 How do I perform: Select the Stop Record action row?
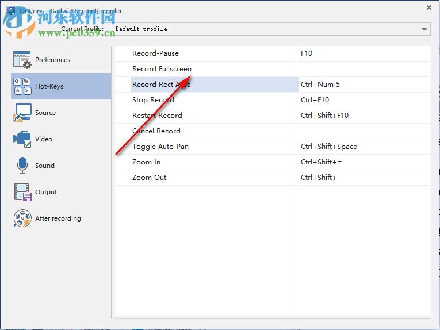click(206, 100)
